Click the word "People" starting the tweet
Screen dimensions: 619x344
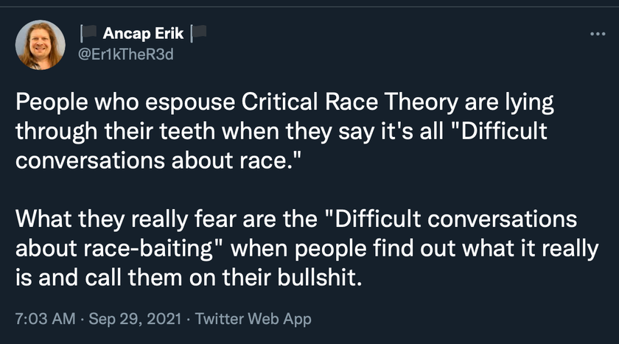[x=52, y=102]
